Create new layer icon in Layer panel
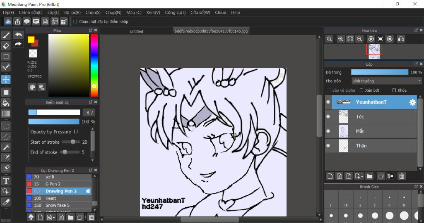 click(330, 176)
